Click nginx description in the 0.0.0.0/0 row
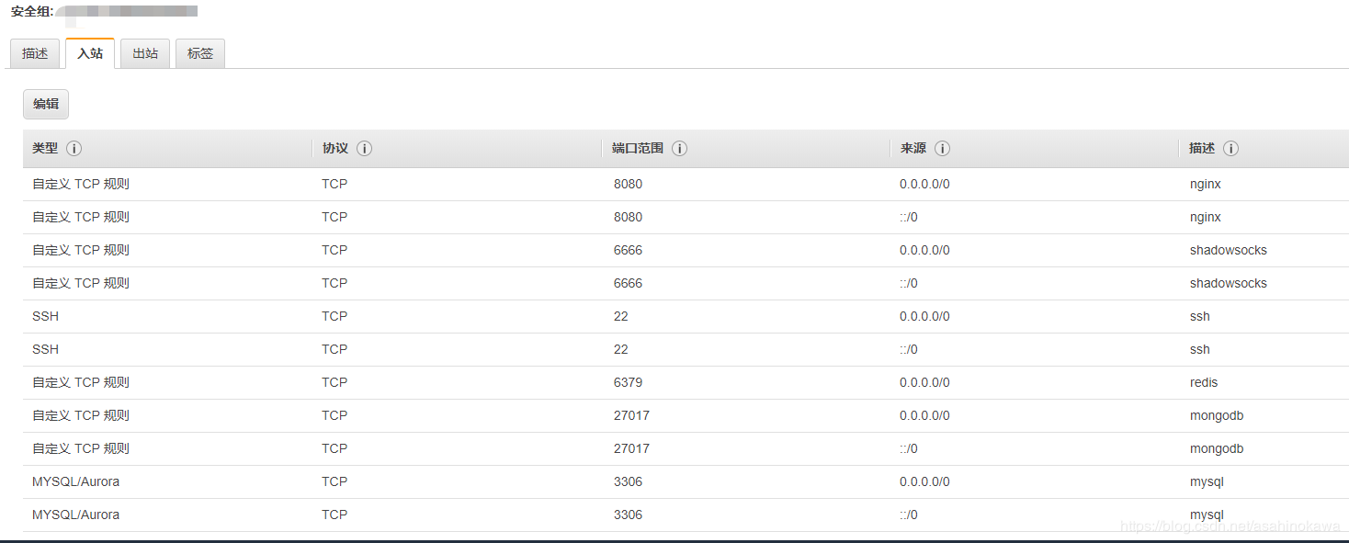 [x=1206, y=184]
